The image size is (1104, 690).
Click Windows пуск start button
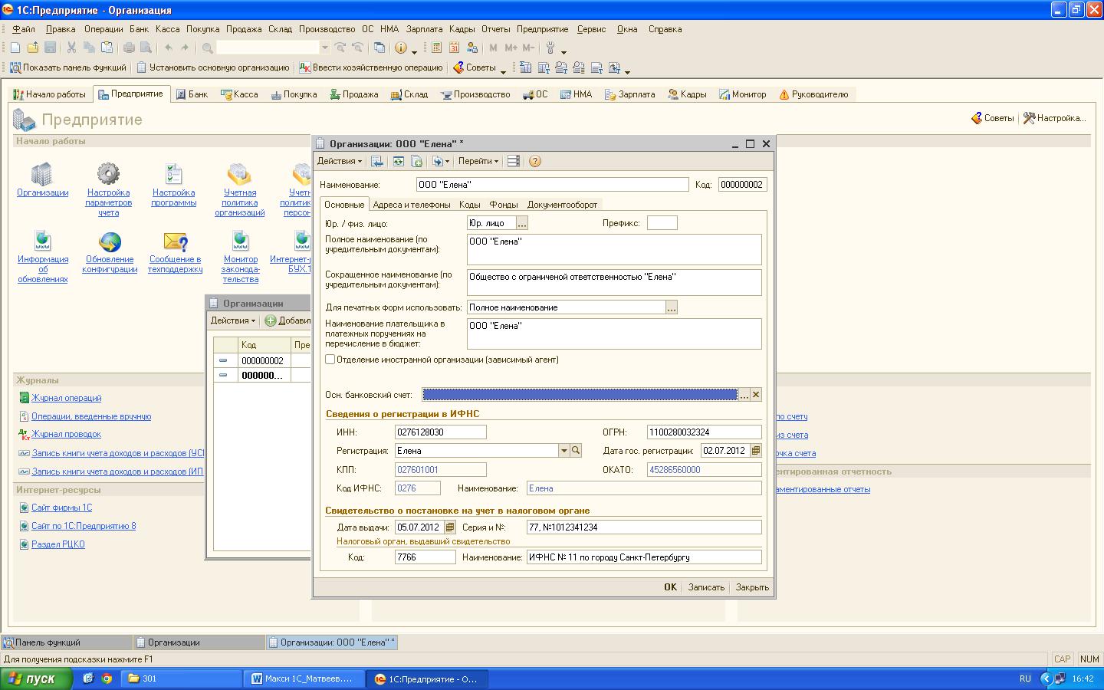point(37,678)
